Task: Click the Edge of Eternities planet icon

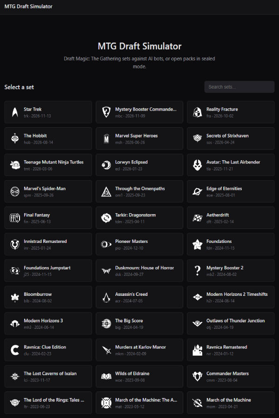Action: tap(198, 191)
